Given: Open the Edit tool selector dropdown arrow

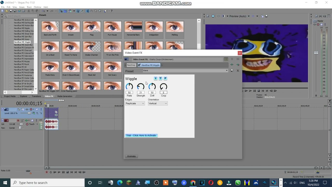Looking at the screenshot, I should pos(74,11).
